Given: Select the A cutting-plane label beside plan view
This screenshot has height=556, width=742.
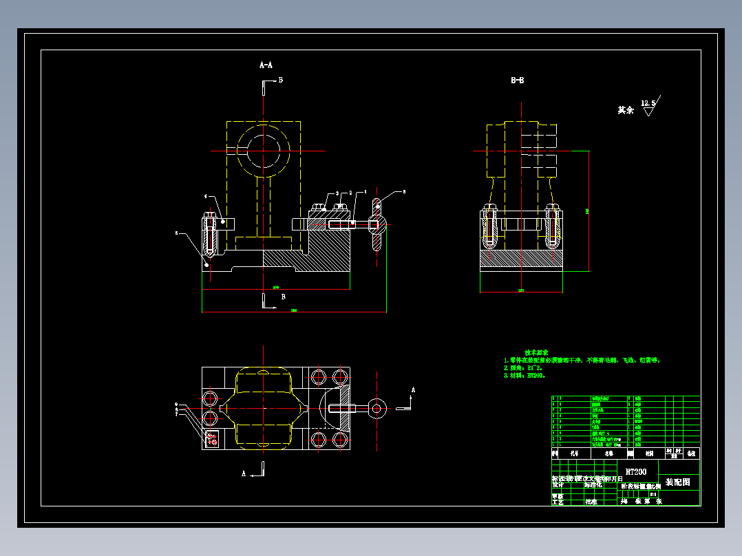Looking at the screenshot, I should click(413, 390).
